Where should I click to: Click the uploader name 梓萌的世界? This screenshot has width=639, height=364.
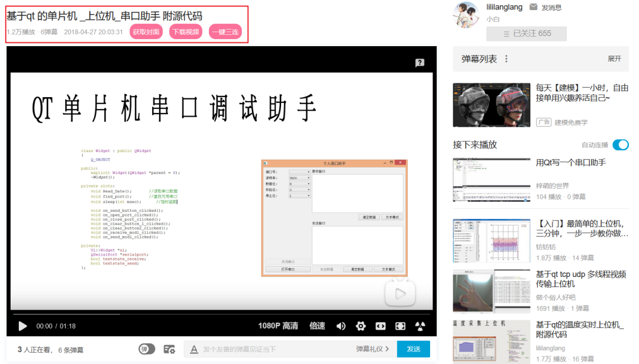[552, 186]
